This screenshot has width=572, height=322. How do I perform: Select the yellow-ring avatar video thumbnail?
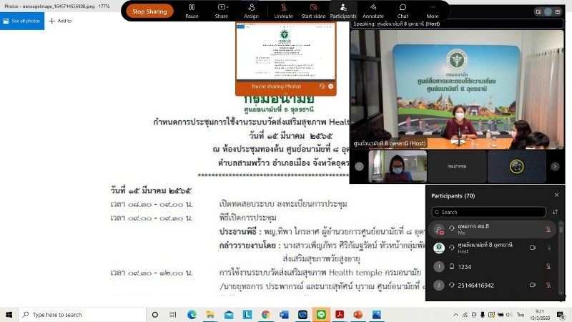click(516, 166)
